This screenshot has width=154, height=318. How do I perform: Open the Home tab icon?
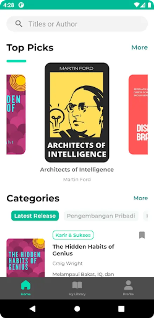tap(26, 285)
